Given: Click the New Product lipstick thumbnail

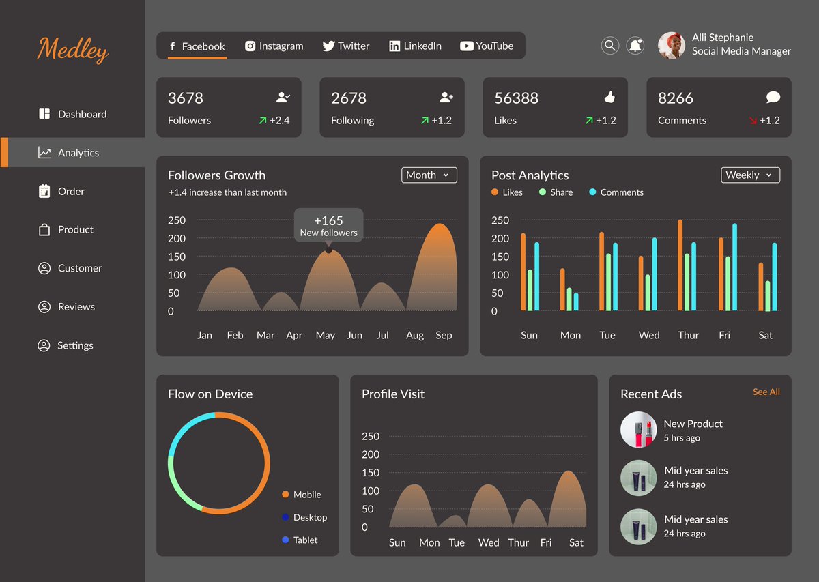Looking at the screenshot, I should [x=638, y=430].
